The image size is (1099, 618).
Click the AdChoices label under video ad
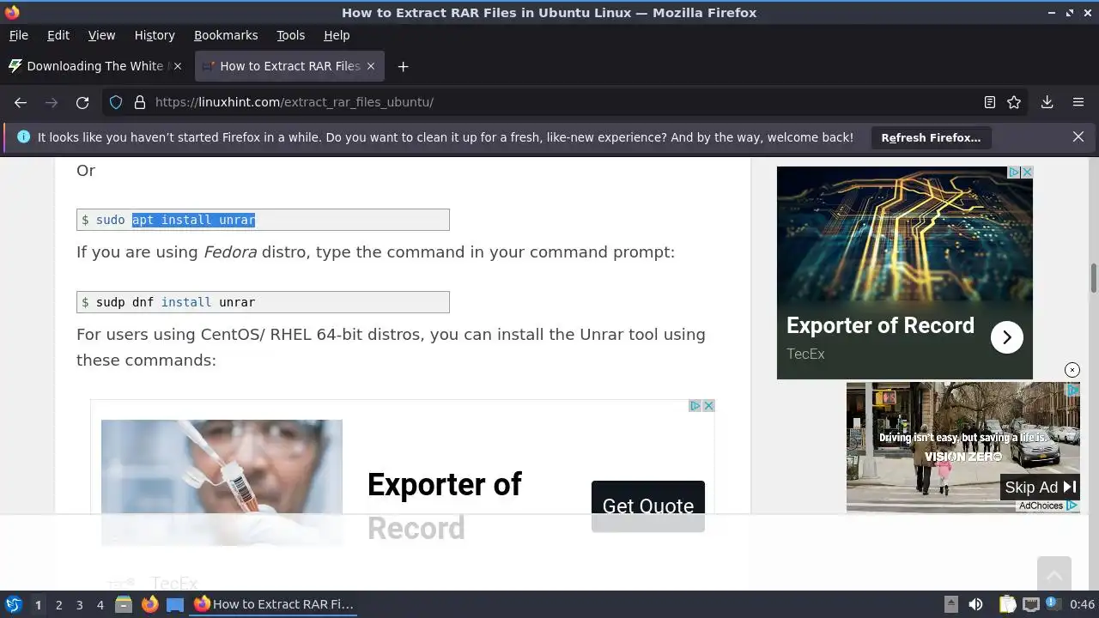pos(1047,506)
